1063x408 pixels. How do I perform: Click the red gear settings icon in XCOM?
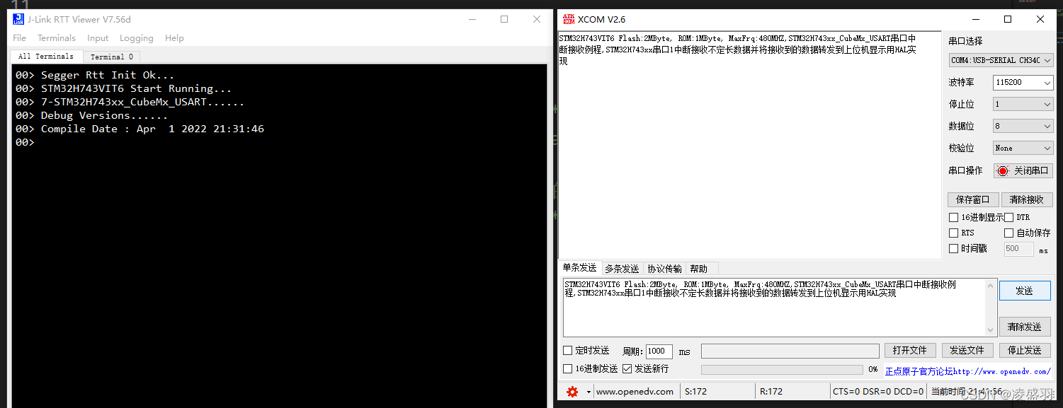(x=572, y=392)
